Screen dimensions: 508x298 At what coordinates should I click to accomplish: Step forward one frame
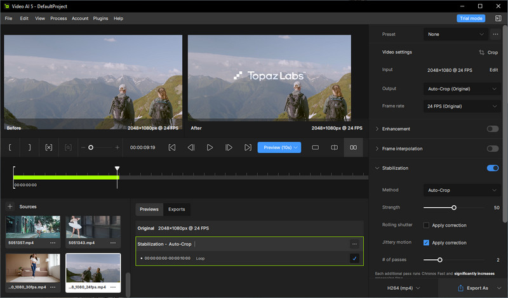pyautogui.click(x=229, y=147)
